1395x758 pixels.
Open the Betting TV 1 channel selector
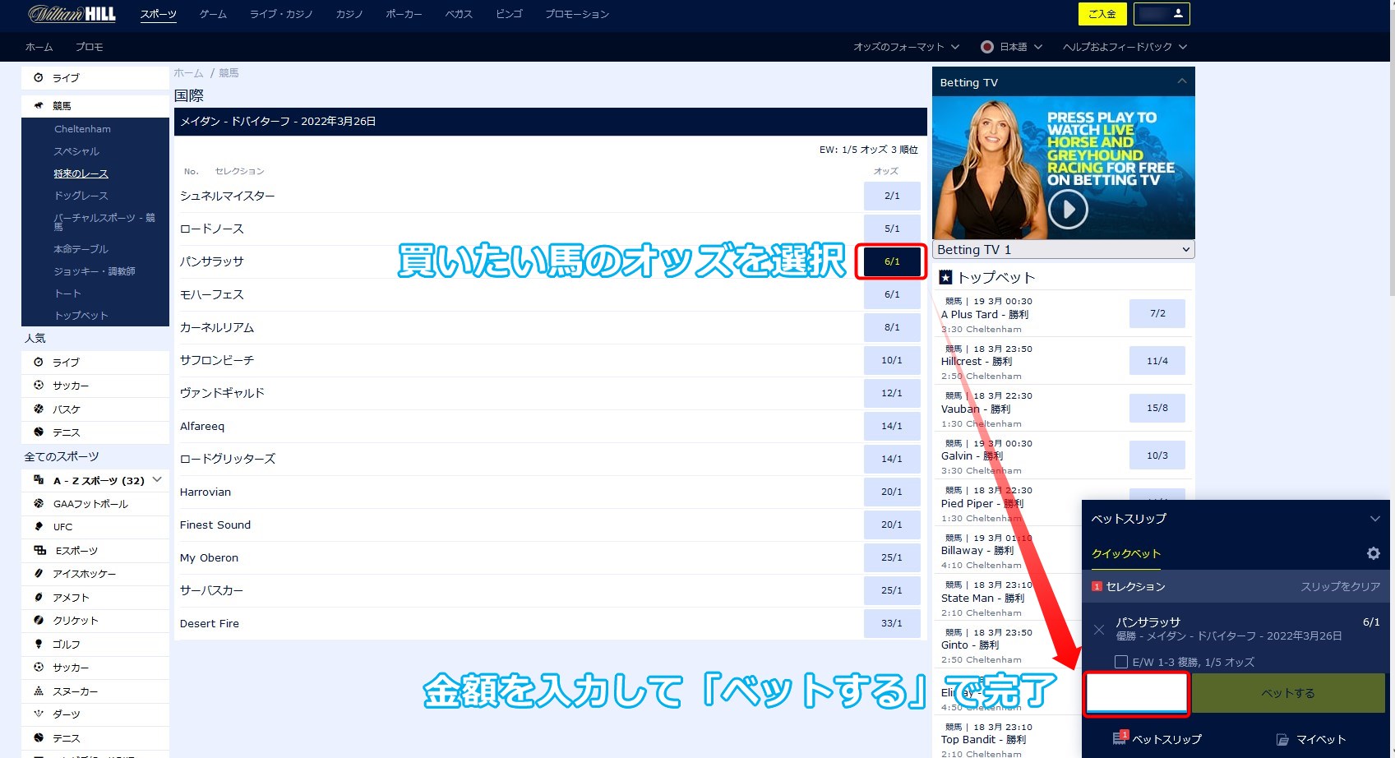[x=1064, y=250]
